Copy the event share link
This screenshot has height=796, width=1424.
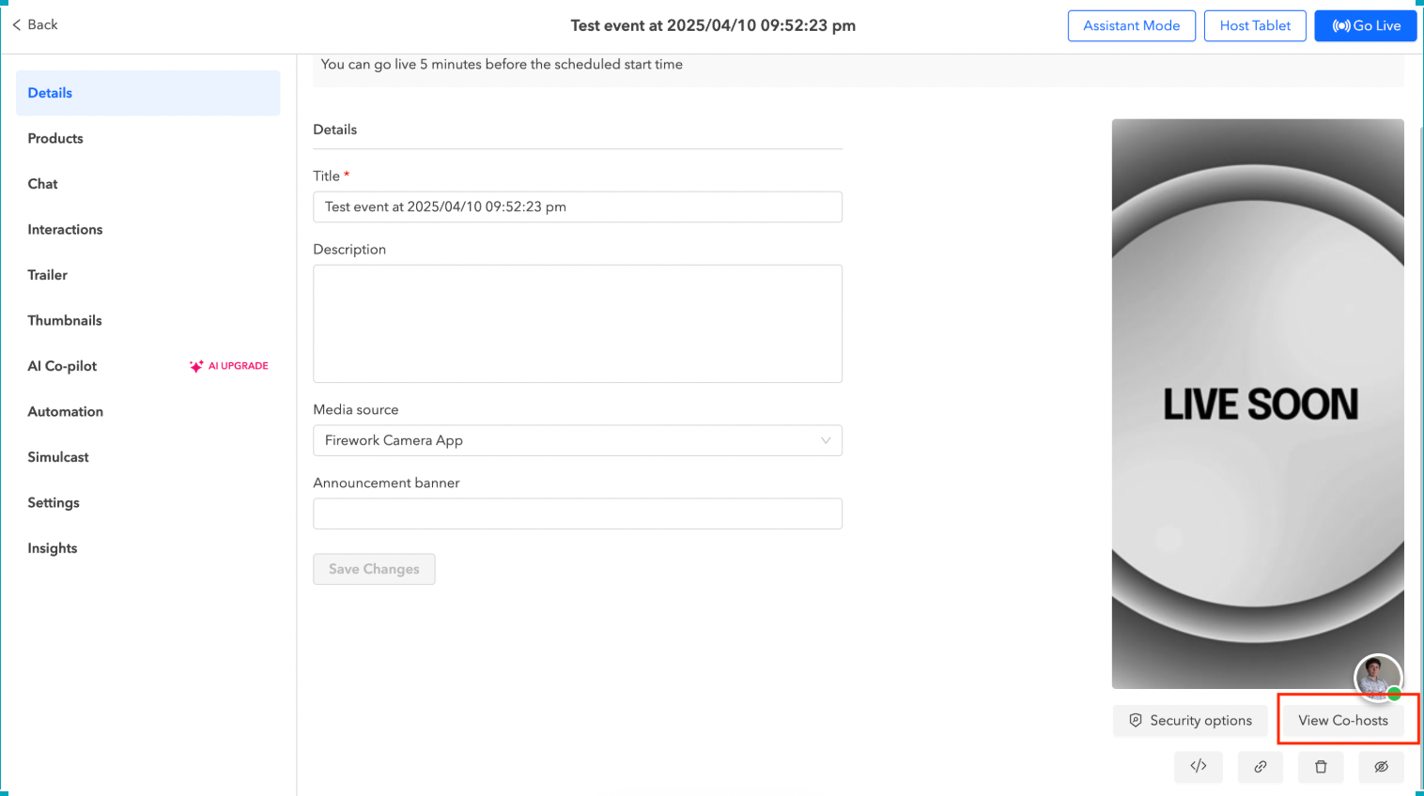(x=1259, y=767)
